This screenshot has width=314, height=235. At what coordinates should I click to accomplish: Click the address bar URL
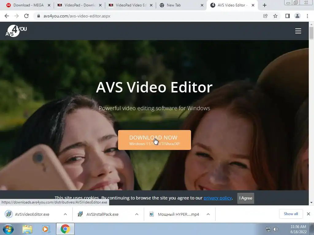coord(77,16)
